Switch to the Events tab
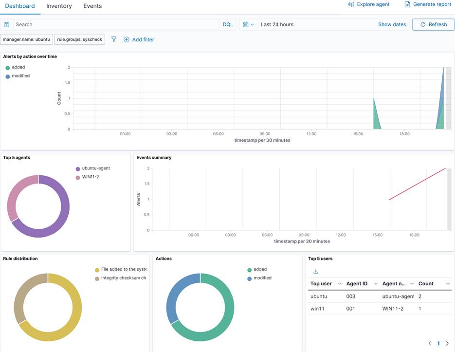 [x=92, y=6]
